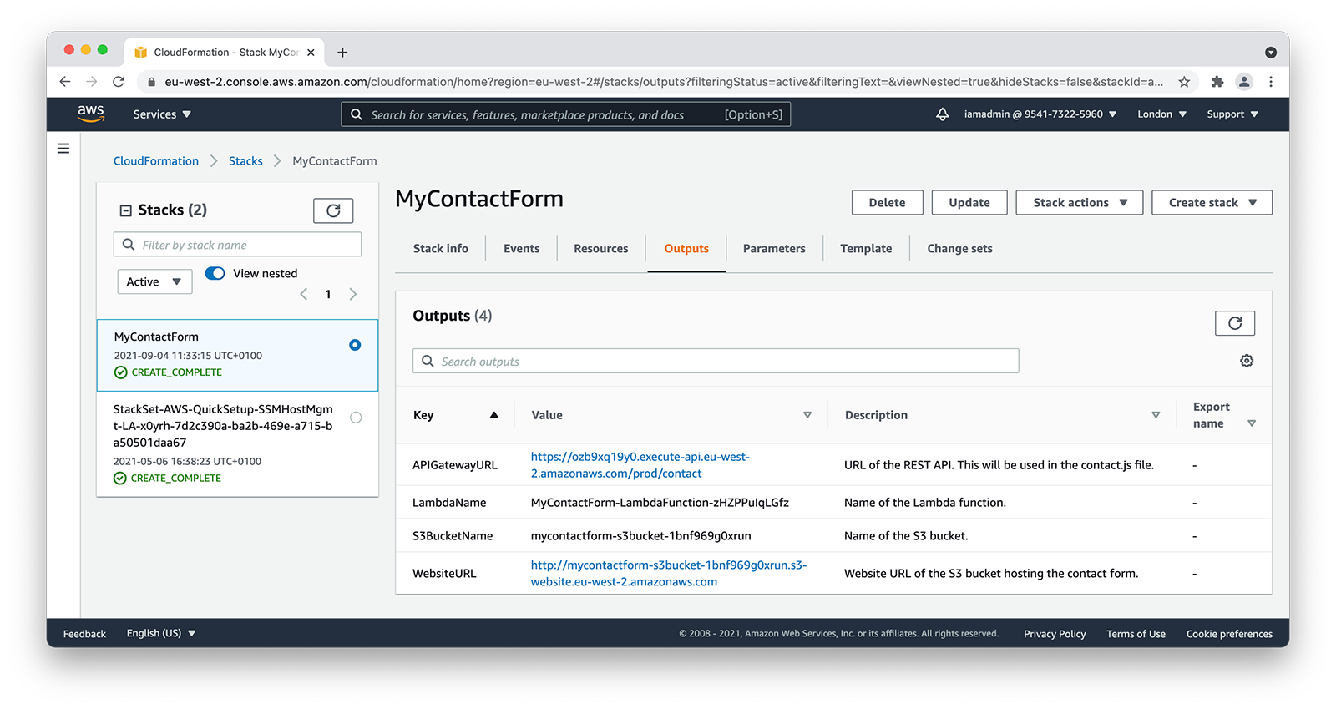
Task: Open Outputs table settings gear
Action: point(1247,361)
